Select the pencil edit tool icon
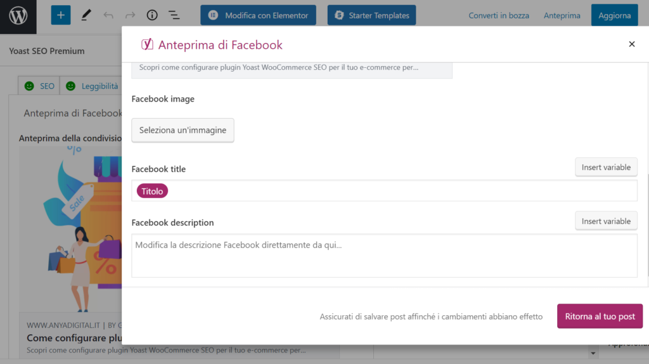 tap(86, 15)
